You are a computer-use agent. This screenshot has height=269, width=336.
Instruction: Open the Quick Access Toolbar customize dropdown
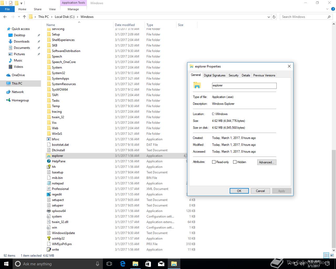point(22,3)
